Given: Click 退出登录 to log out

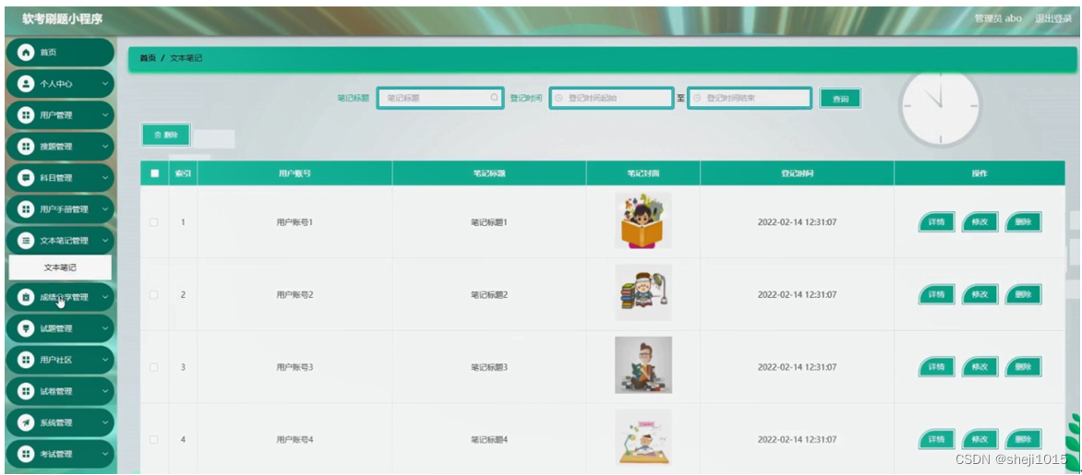Looking at the screenshot, I should tap(1053, 18).
